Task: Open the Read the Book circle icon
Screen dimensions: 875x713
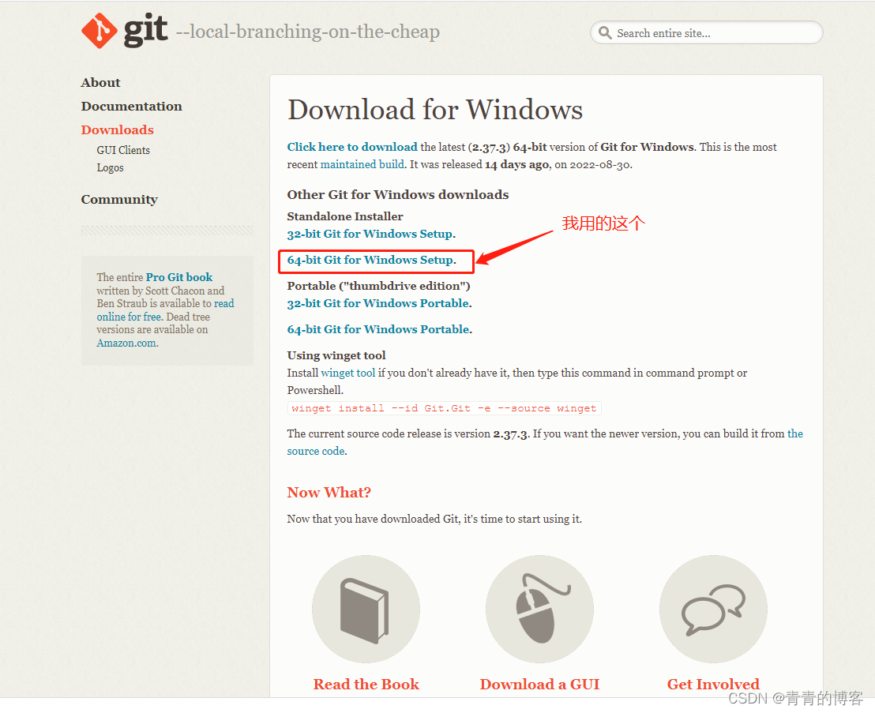Action: click(366, 609)
